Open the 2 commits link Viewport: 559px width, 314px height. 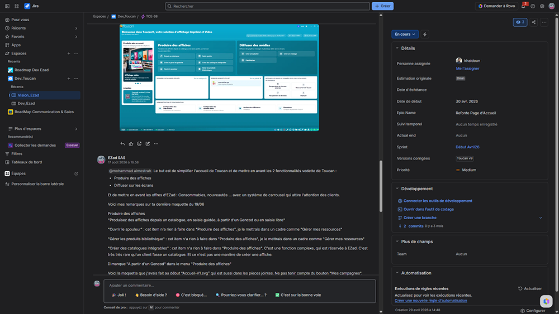coord(413,226)
